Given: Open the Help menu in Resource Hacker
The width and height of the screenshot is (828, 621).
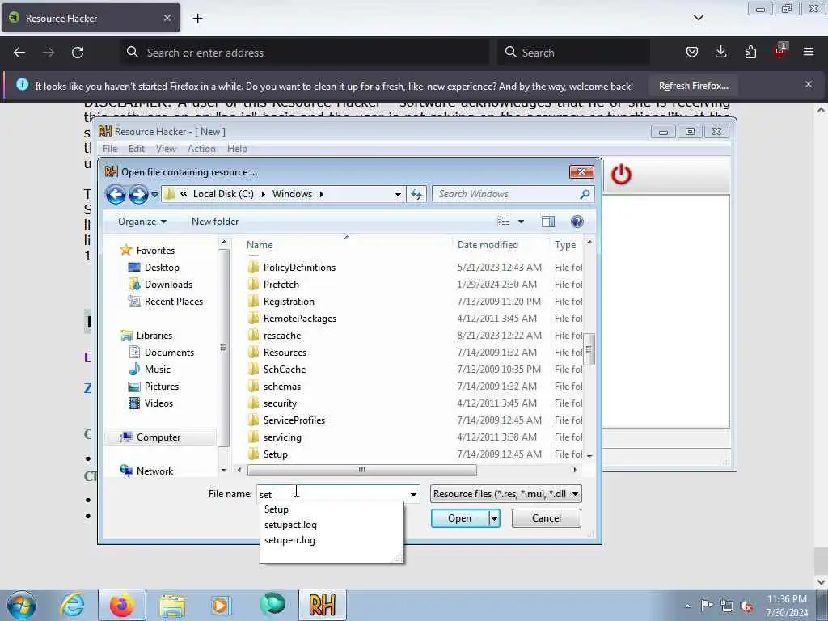Looking at the screenshot, I should point(237,149).
